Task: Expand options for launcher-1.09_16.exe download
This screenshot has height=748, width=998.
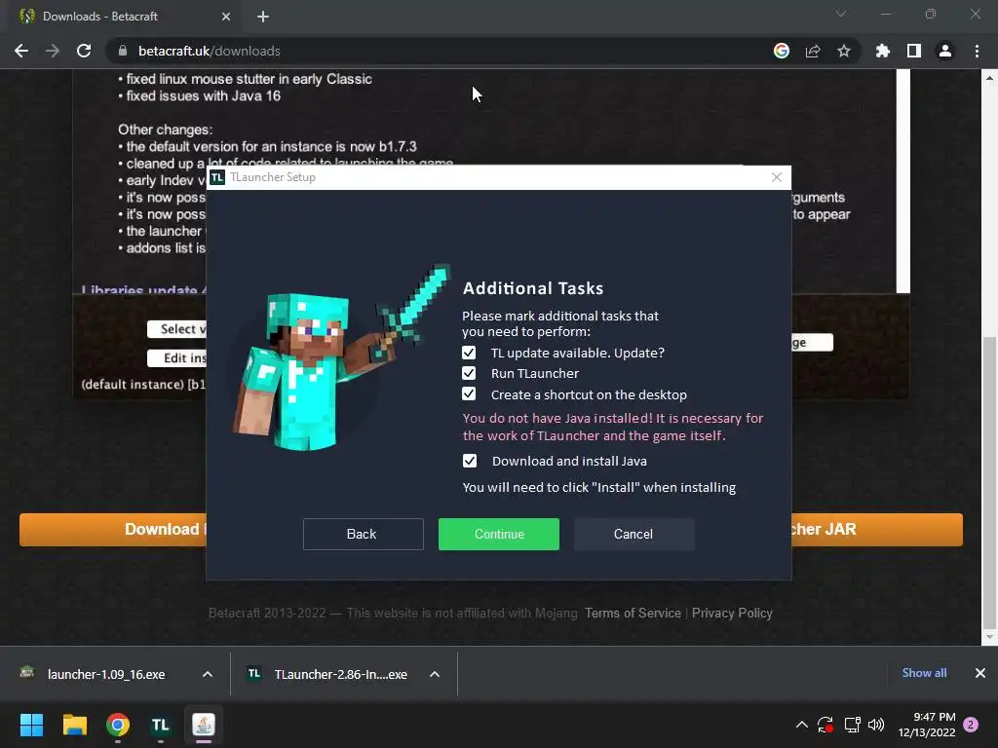Action: [x=207, y=674]
